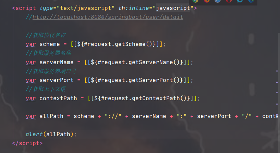Click the type attribute of script tag
The width and height of the screenshot is (280, 153).
46,8
